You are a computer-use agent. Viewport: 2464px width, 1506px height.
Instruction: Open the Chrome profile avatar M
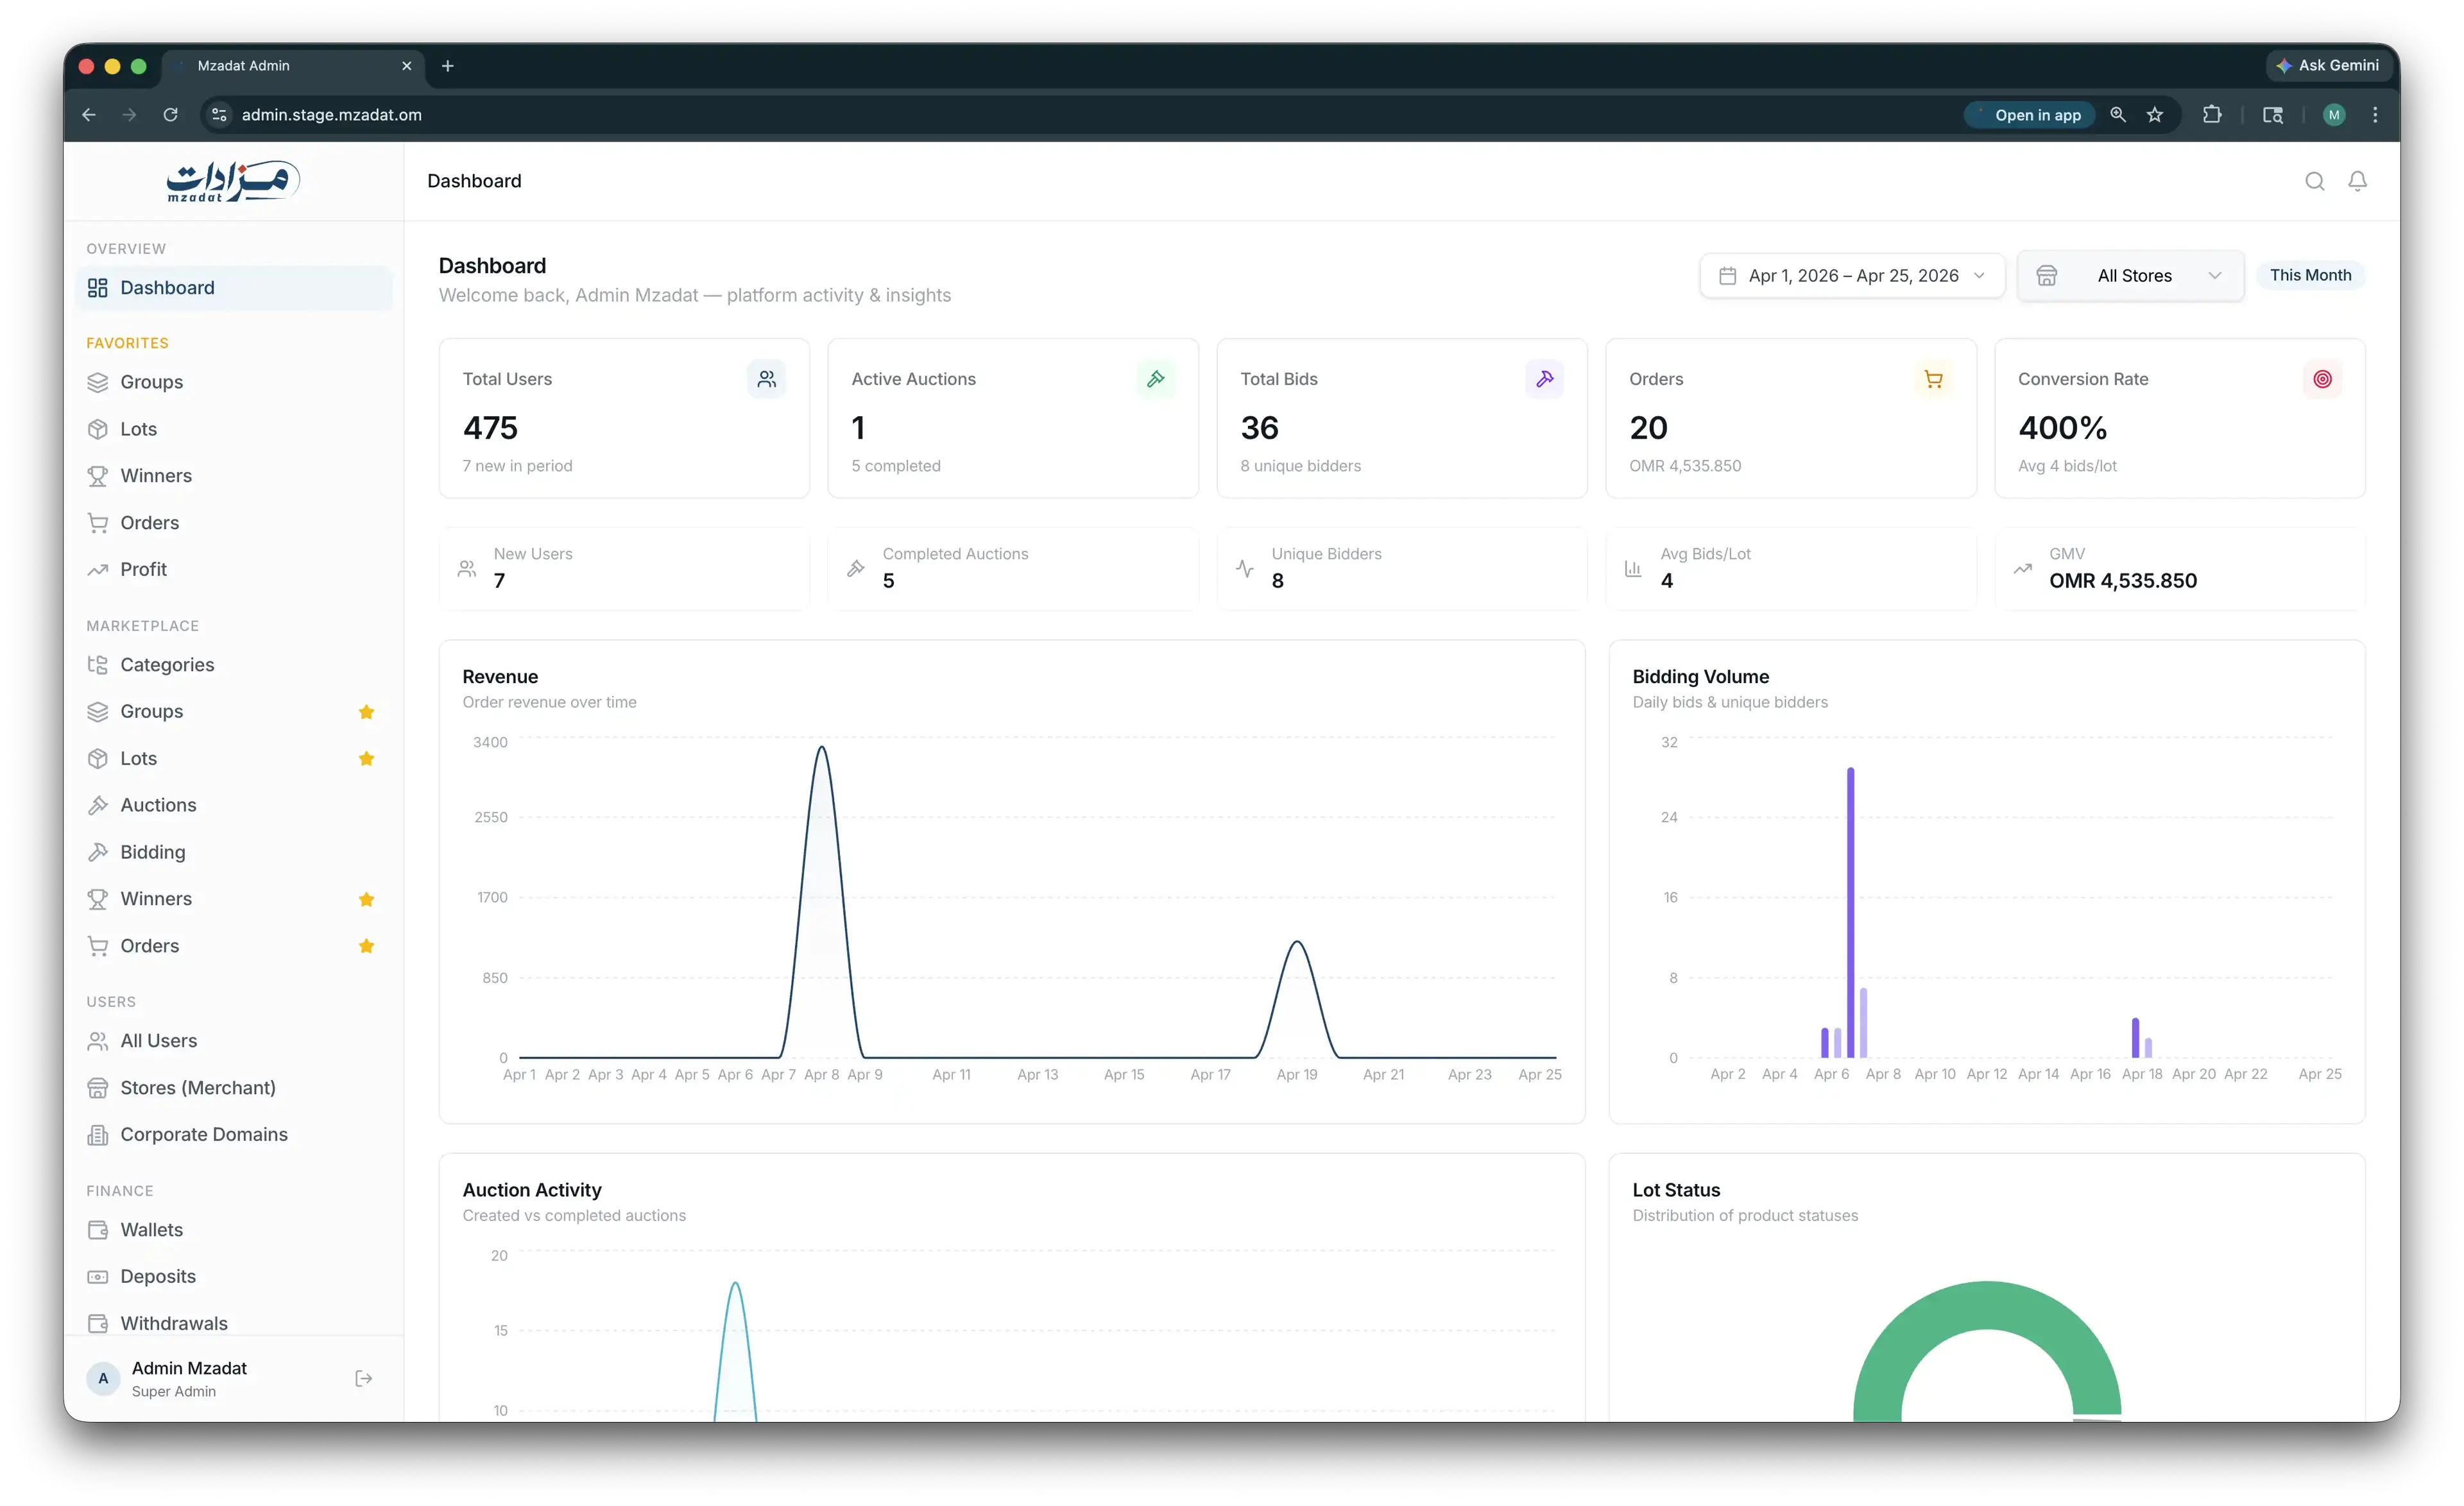click(2334, 115)
